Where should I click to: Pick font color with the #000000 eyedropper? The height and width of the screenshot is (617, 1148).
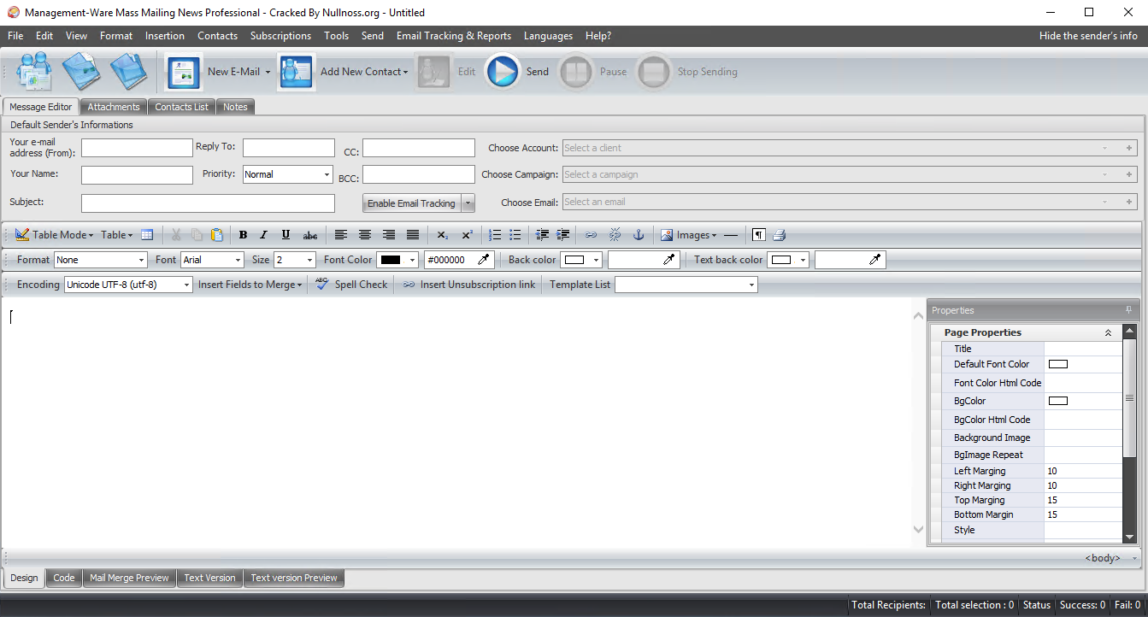point(484,260)
